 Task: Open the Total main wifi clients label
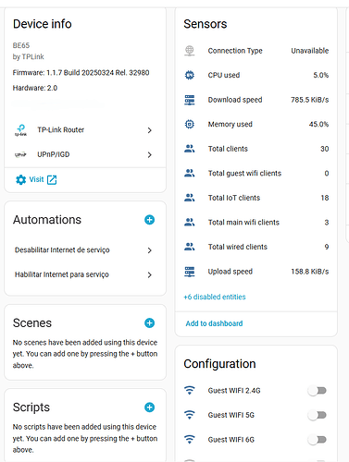pos(243,223)
